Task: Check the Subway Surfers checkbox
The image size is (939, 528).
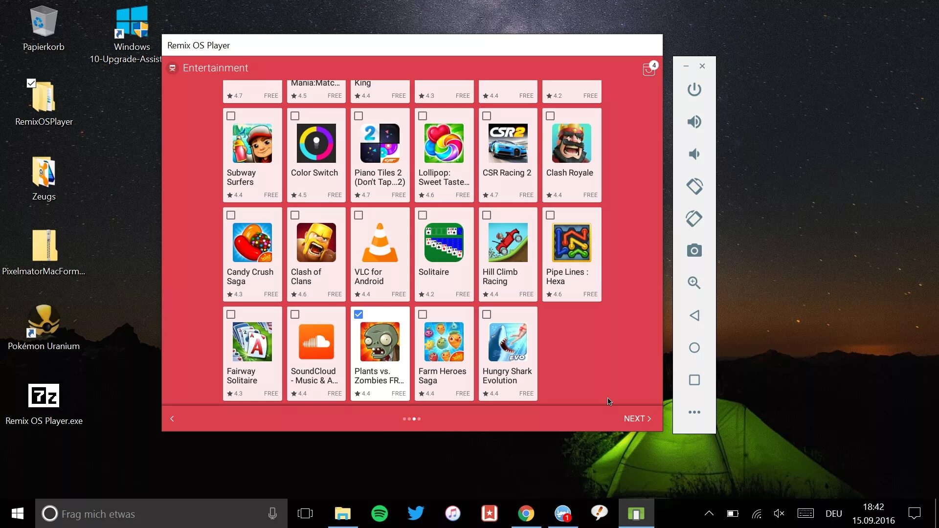Action: (x=231, y=116)
